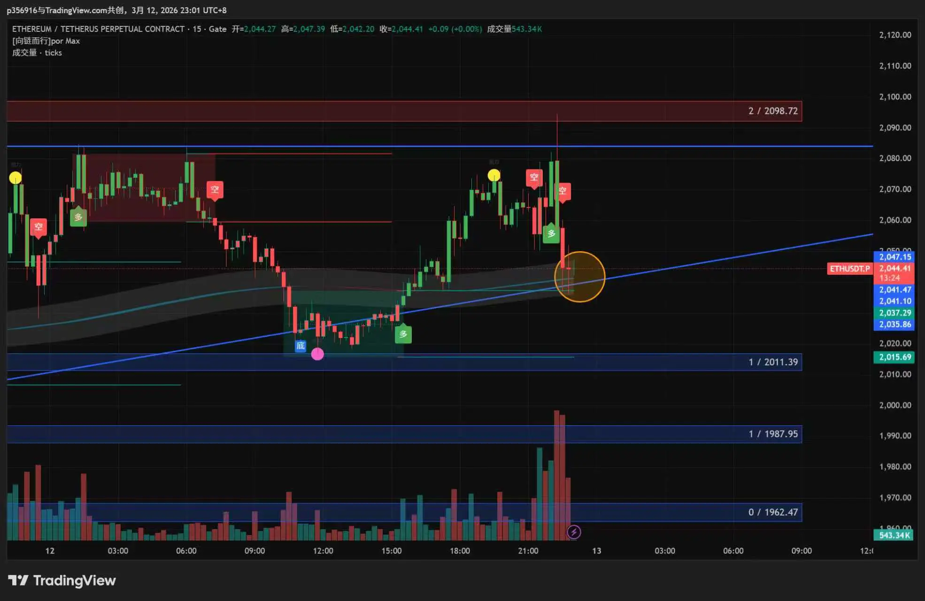This screenshot has height=601, width=925.
Task: Click the Ethereum TetherUS Perpetual Contract title
Action: (x=98, y=29)
